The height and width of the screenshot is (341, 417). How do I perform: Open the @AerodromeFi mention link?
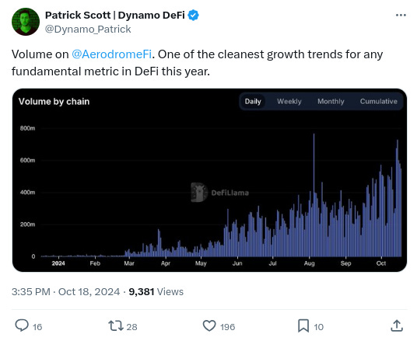pos(112,54)
